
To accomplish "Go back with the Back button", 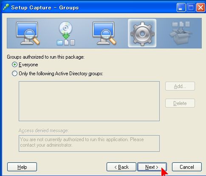I will pos(121,167).
